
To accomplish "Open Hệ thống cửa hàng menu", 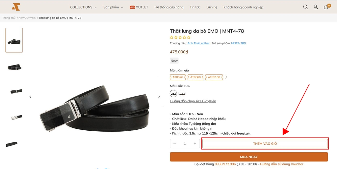I will [x=169, y=7].
